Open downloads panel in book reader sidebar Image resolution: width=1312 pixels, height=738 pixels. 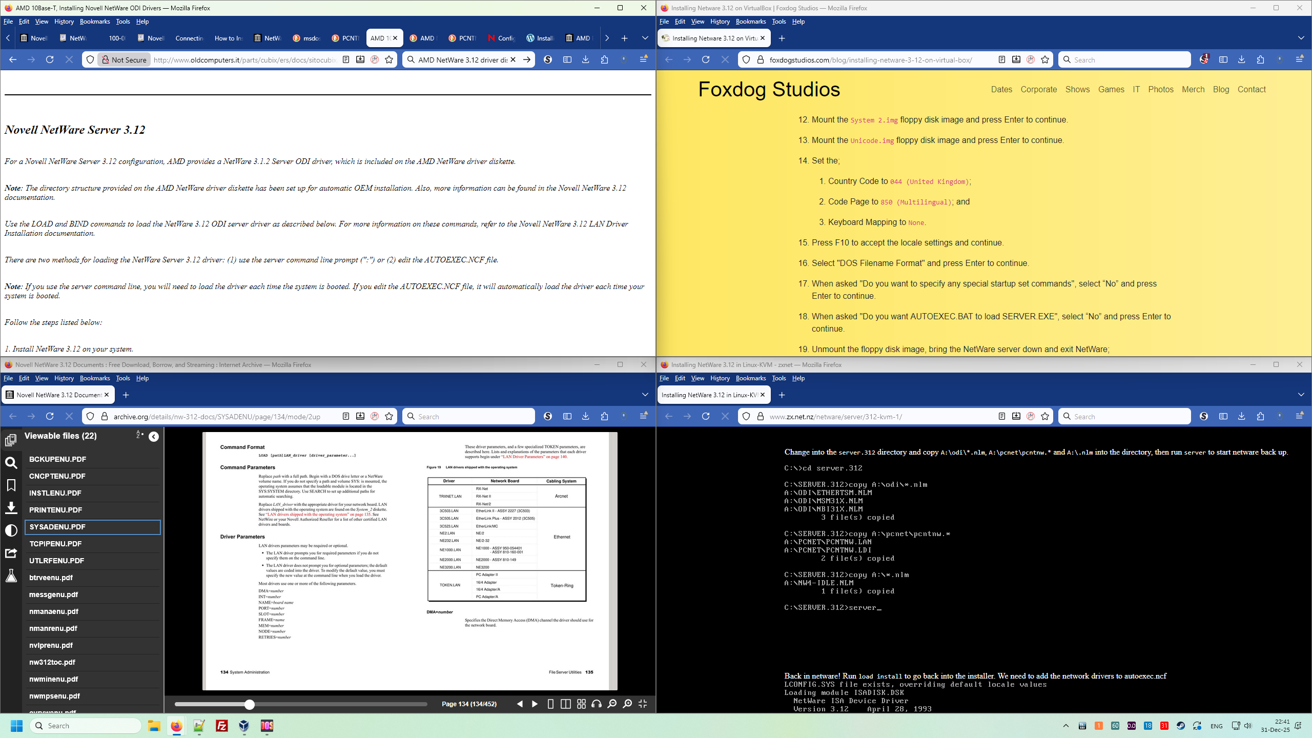click(x=11, y=508)
